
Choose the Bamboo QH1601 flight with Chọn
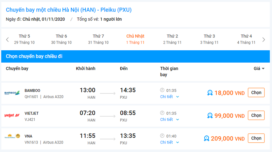[256, 92]
